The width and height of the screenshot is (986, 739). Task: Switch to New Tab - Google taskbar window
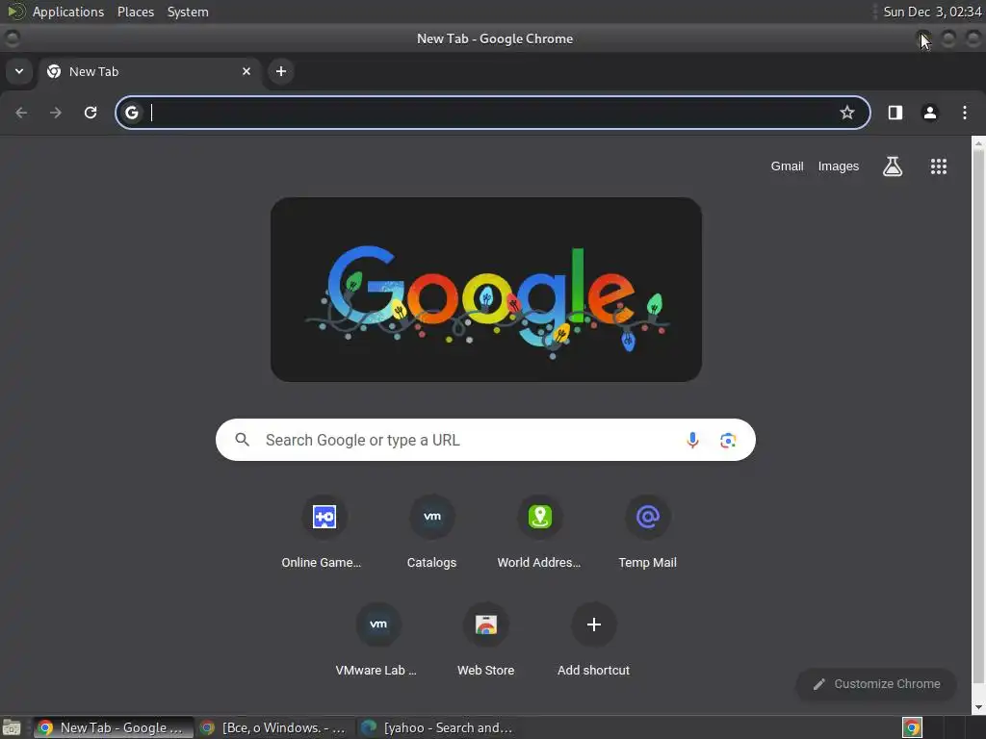(114, 727)
